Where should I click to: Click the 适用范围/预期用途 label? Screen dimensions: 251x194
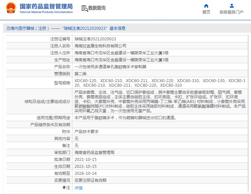click(53, 118)
